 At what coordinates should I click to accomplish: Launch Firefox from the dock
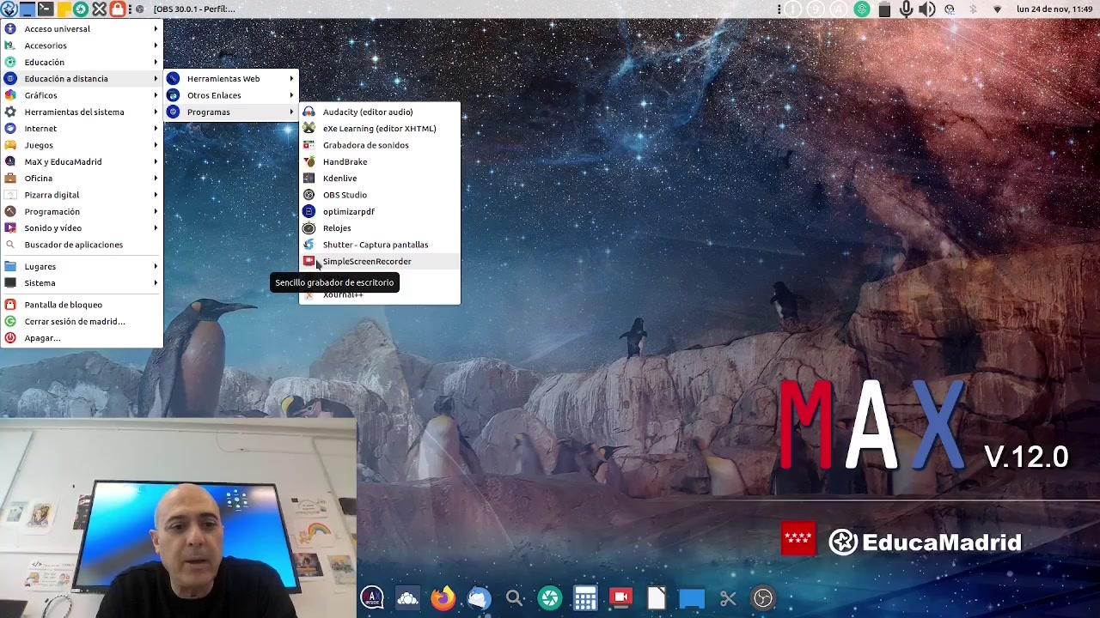coord(443,598)
